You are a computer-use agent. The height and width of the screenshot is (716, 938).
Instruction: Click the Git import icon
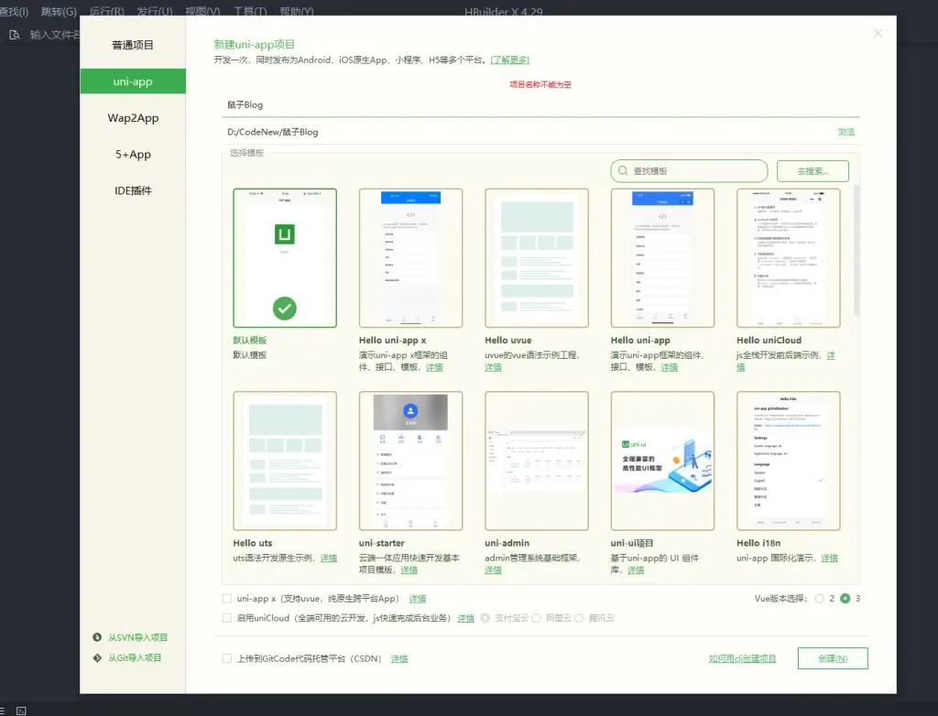click(x=97, y=657)
